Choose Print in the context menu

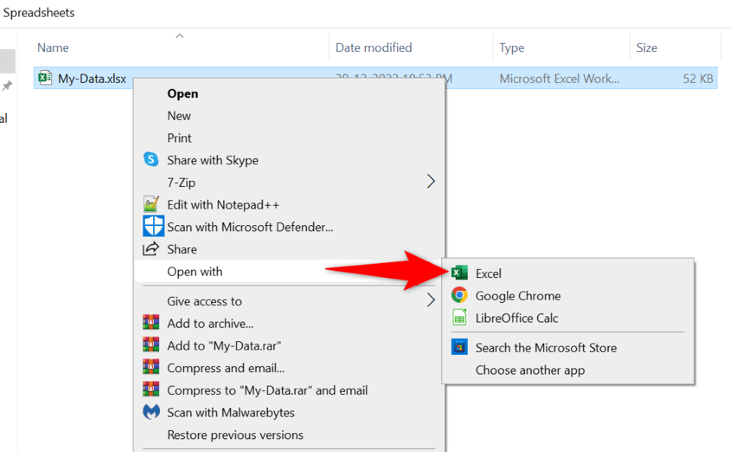[180, 138]
